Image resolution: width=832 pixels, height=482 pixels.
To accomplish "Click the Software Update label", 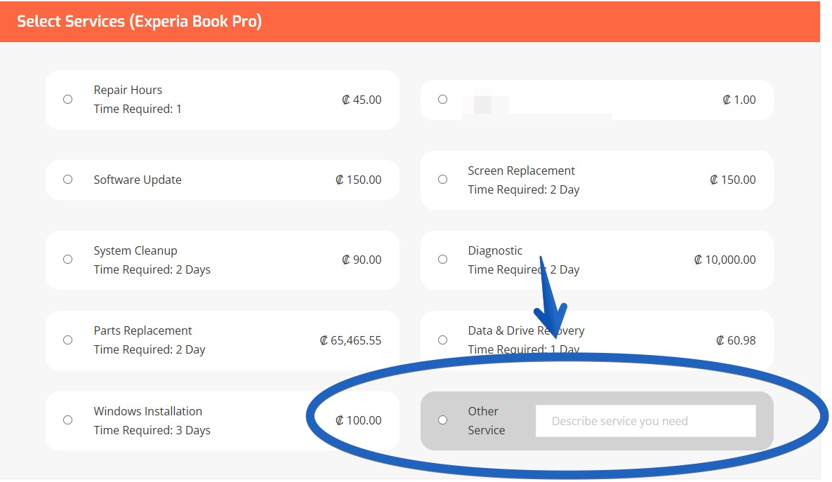I will pos(138,180).
